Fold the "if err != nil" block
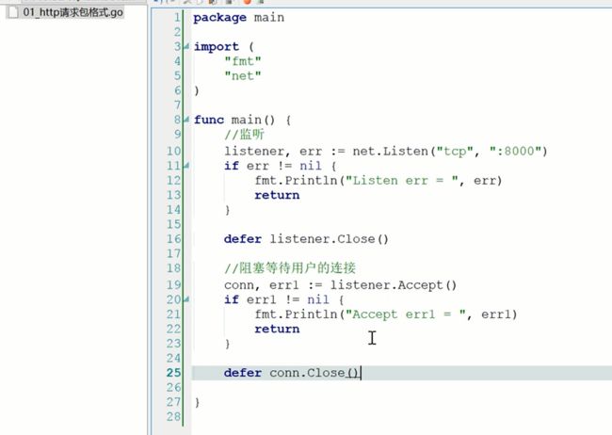The width and height of the screenshot is (612, 435). click(x=186, y=166)
